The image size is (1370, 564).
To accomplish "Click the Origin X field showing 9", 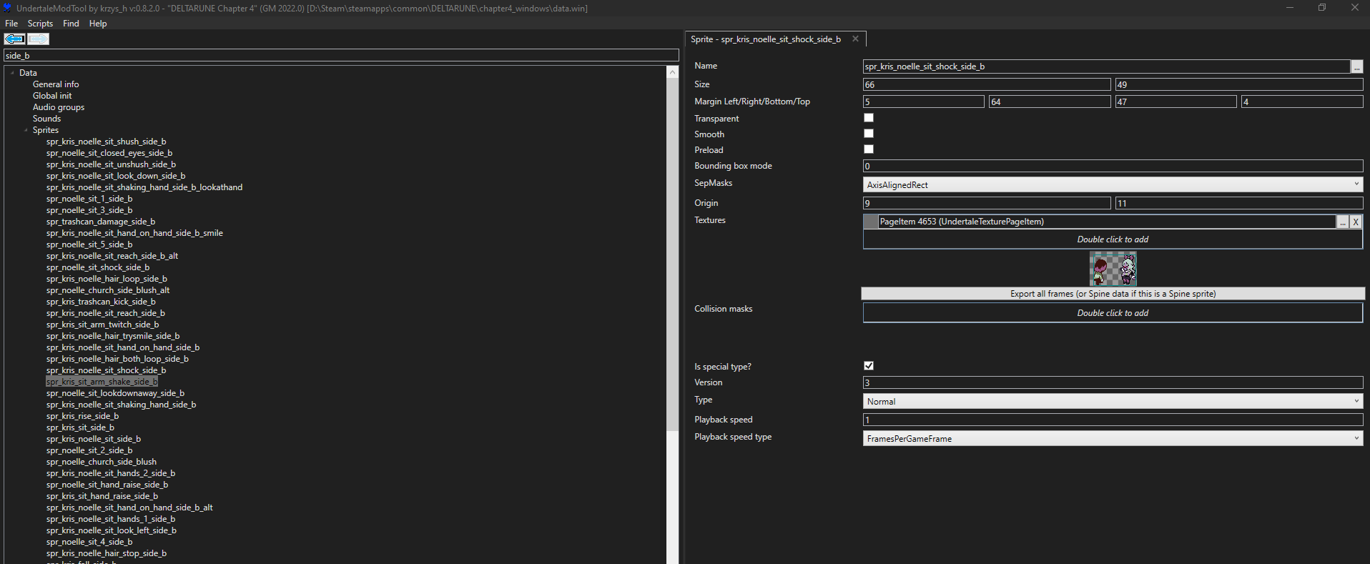I will tap(987, 203).
